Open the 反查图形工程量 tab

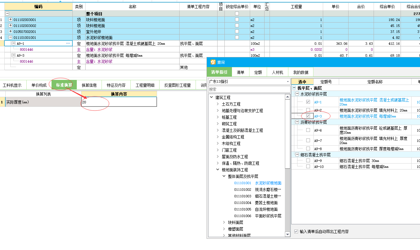point(178,85)
